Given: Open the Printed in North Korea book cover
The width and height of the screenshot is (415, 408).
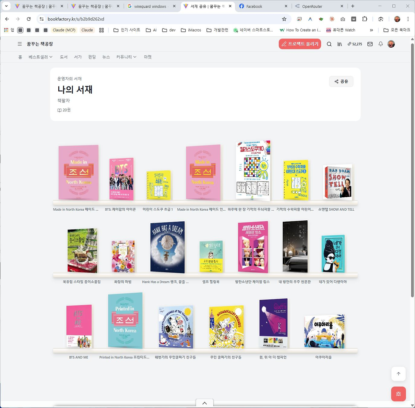Looking at the screenshot, I should [125, 321].
